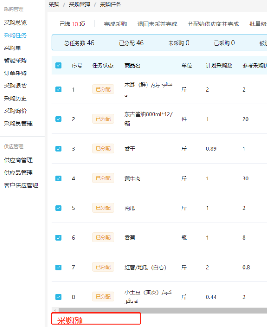Click product name 香干
Screen dimensions: 267x327
[130, 149]
